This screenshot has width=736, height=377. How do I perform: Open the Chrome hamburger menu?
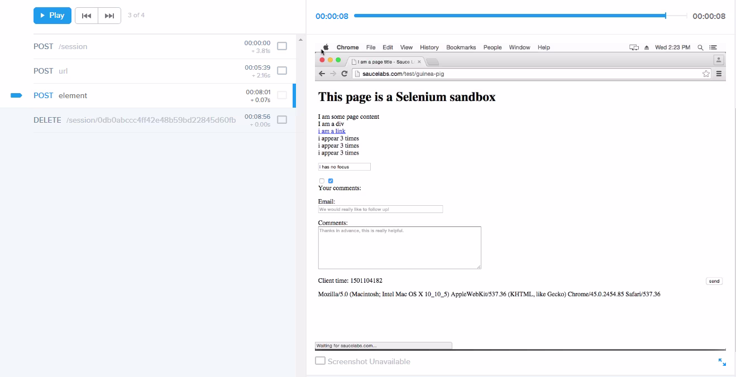click(719, 74)
